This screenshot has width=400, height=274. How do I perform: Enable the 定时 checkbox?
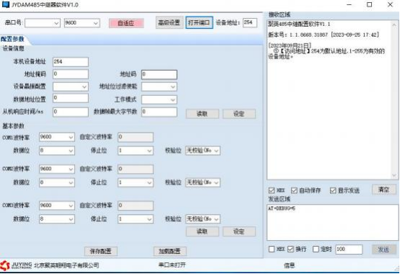coord(316,249)
